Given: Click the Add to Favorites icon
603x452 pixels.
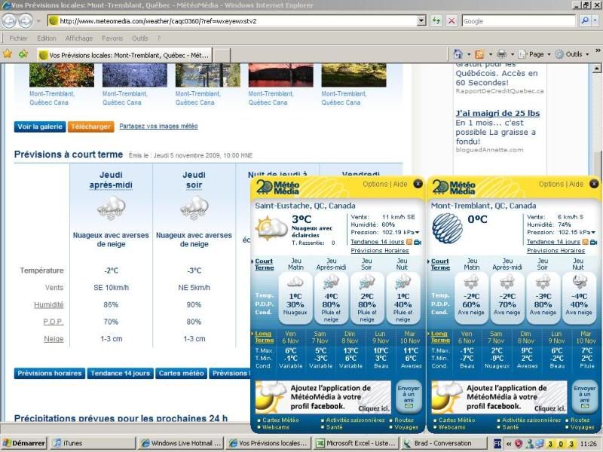Looking at the screenshot, I should 23,54.
